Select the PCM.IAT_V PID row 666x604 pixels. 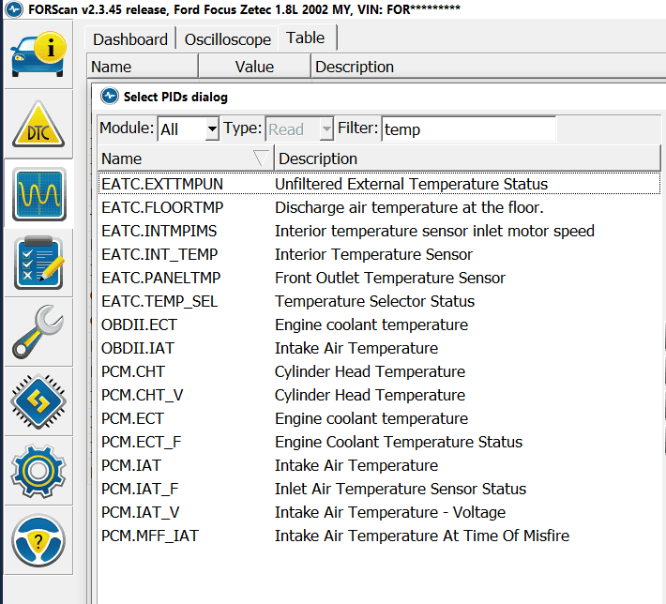[379, 512]
